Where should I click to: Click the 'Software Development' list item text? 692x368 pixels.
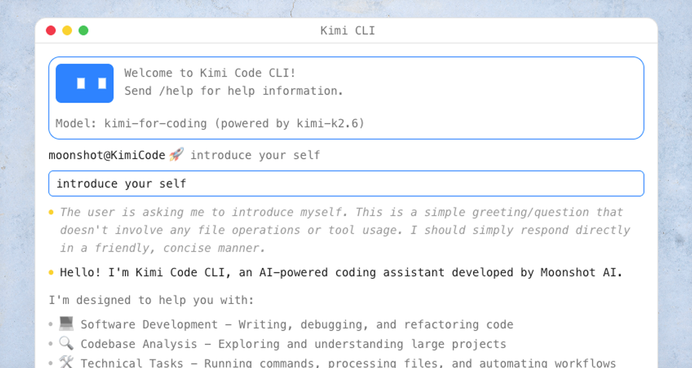[296, 324]
